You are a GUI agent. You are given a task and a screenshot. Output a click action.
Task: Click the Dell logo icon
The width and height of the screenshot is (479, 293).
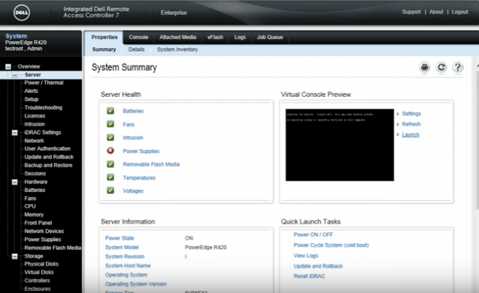click(x=21, y=12)
